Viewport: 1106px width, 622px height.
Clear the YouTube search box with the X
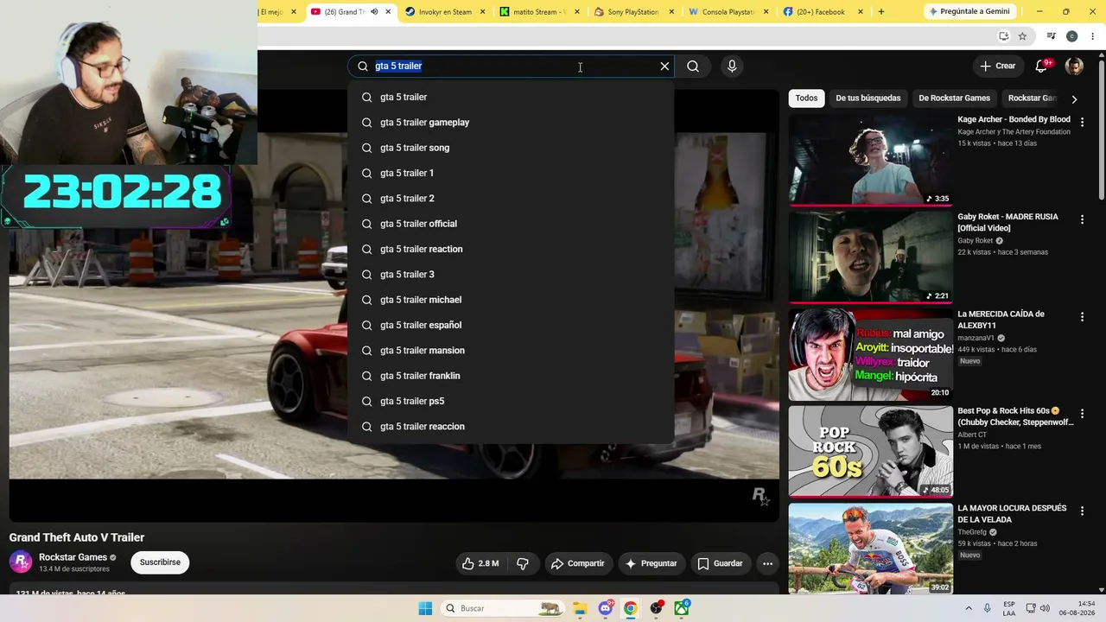[664, 67]
